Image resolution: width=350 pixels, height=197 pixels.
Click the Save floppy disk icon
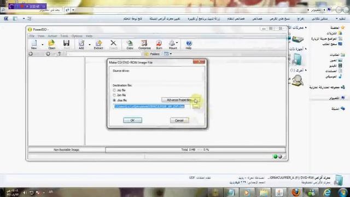point(66,45)
